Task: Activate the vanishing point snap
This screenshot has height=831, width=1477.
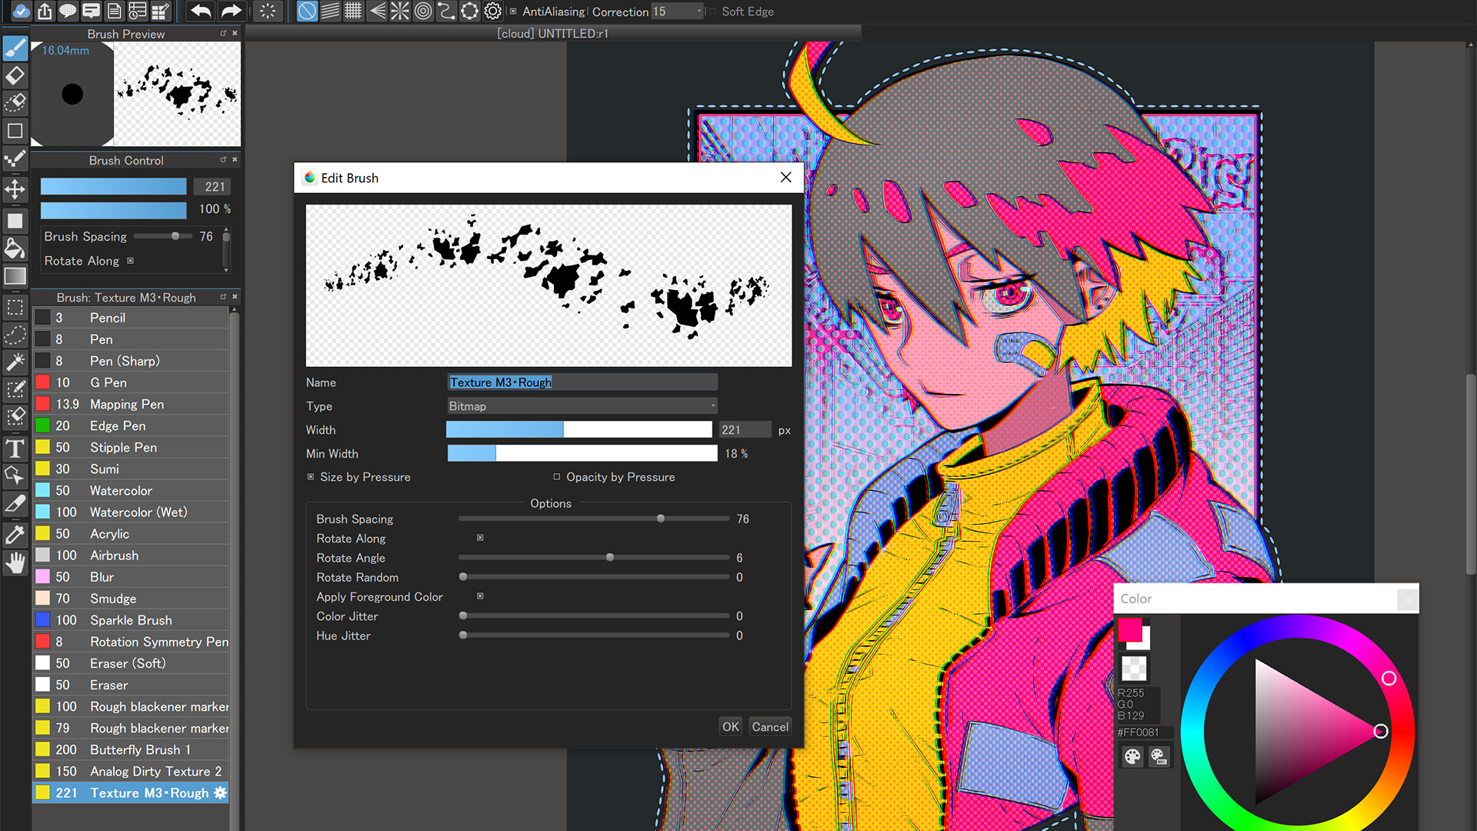Action: tap(378, 11)
